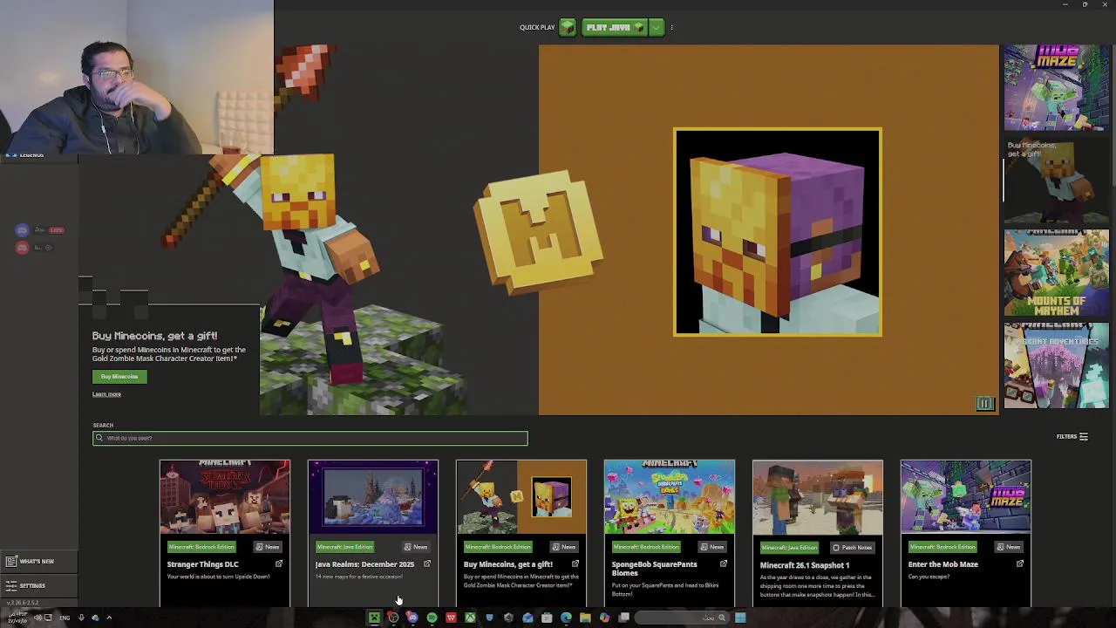Follow the Learn more link

(106, 394)
